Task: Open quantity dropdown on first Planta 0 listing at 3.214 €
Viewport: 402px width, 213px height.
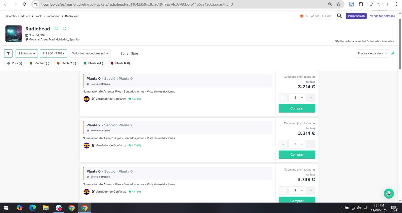Action: [297, 98]
